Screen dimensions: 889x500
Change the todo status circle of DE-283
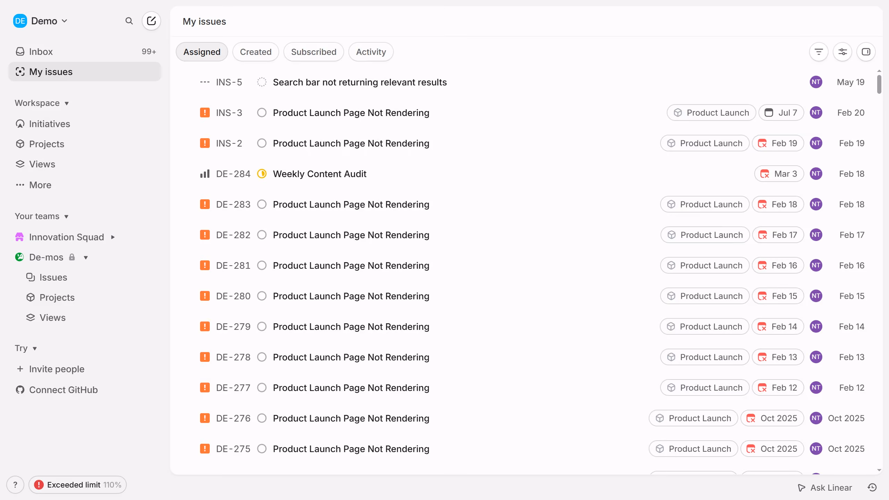(262, 204)
